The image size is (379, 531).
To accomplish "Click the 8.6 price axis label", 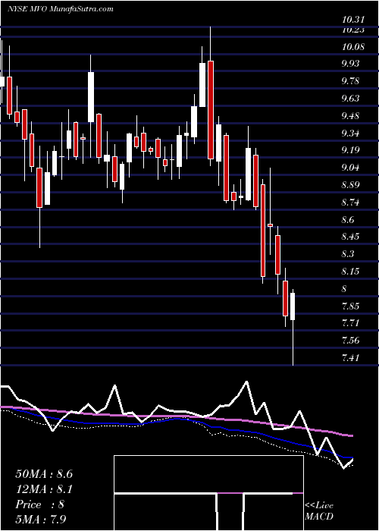I will point(349,220).
